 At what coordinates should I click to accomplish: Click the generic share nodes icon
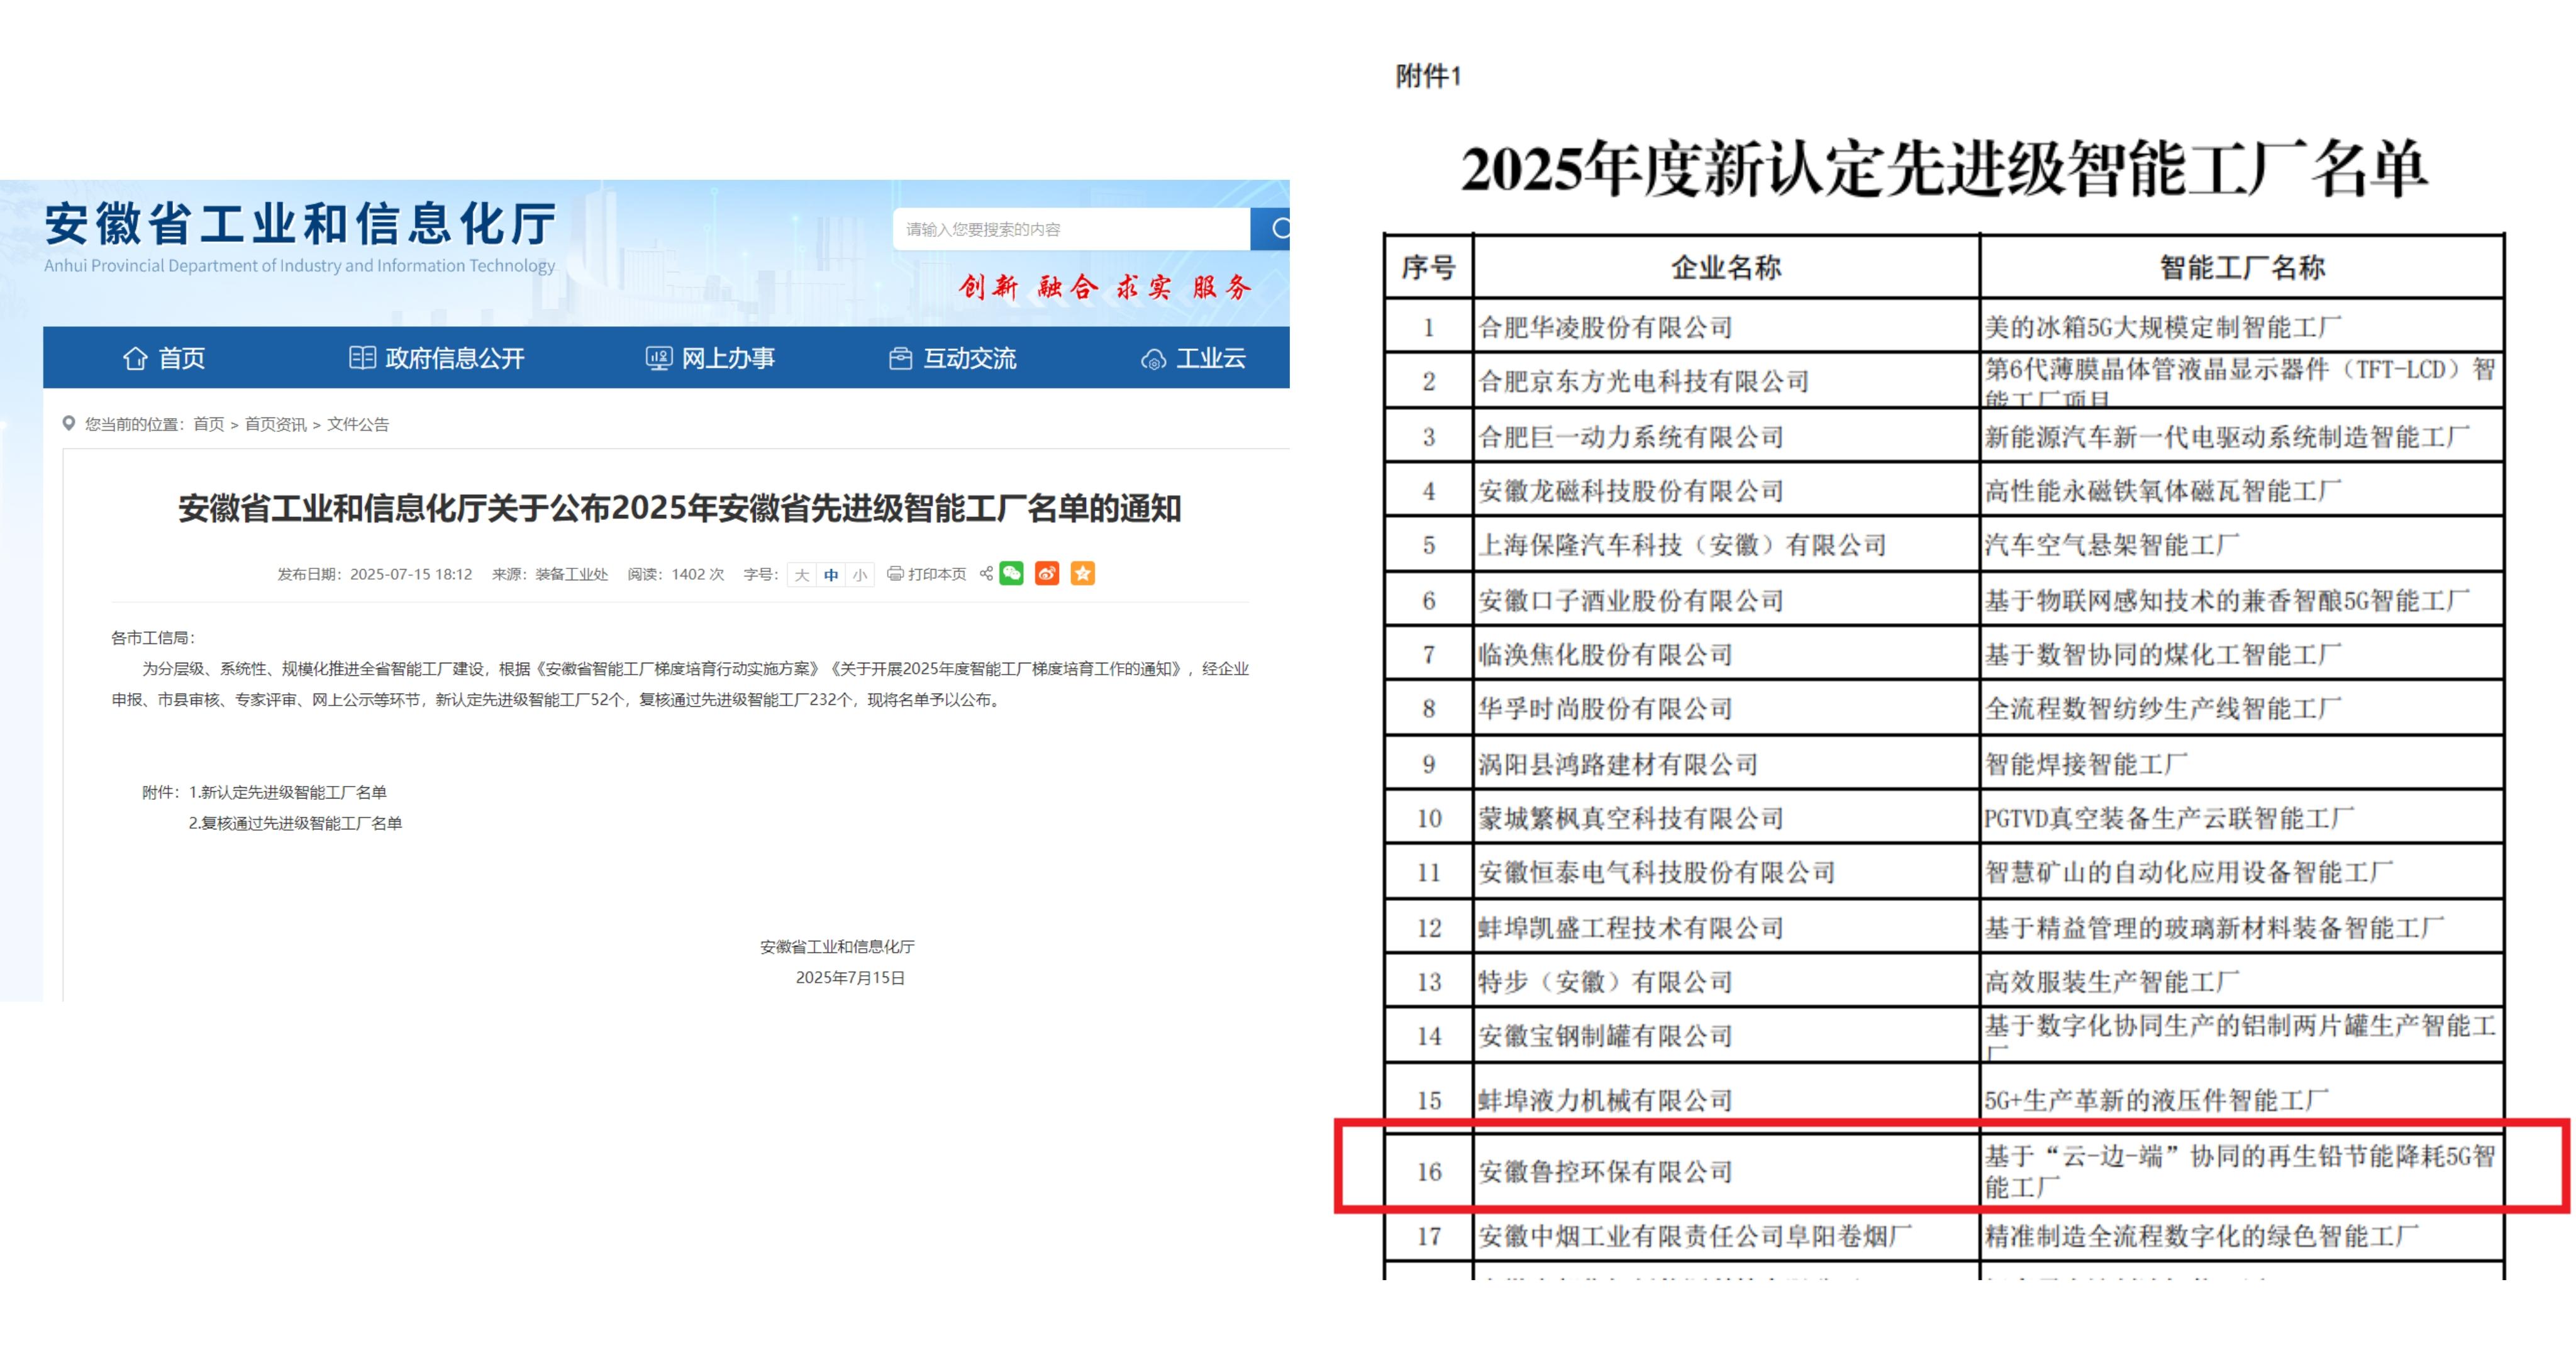pyautogui.click(x=986, y=574)
